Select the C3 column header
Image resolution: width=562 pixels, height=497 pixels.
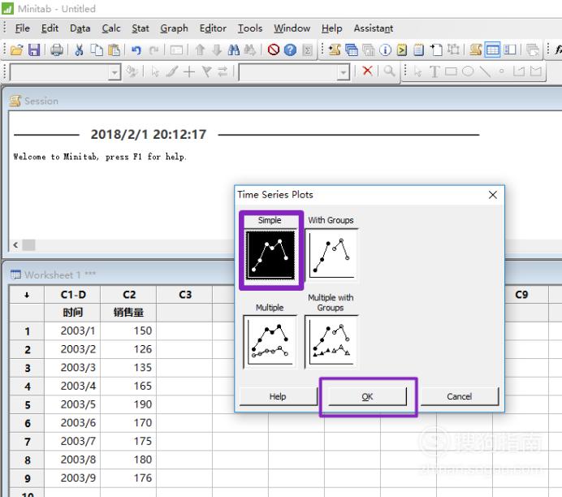[x=185, y=295]
